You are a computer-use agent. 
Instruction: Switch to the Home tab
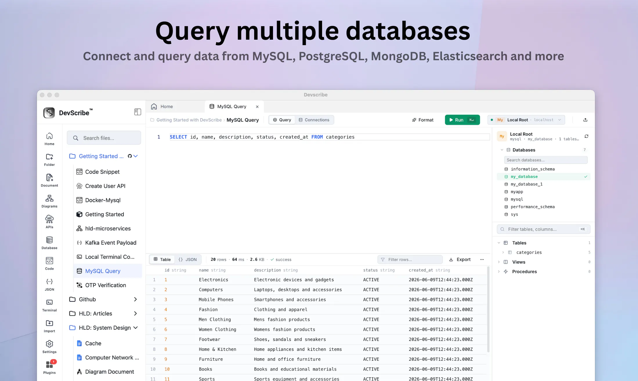175,107
